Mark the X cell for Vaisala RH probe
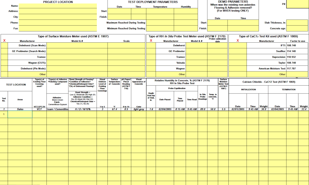309x185 pixels. 151,63
